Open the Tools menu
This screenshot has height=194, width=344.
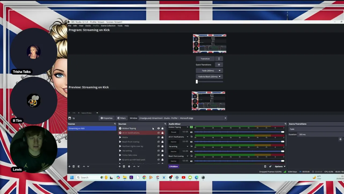(x=120, y=26)
